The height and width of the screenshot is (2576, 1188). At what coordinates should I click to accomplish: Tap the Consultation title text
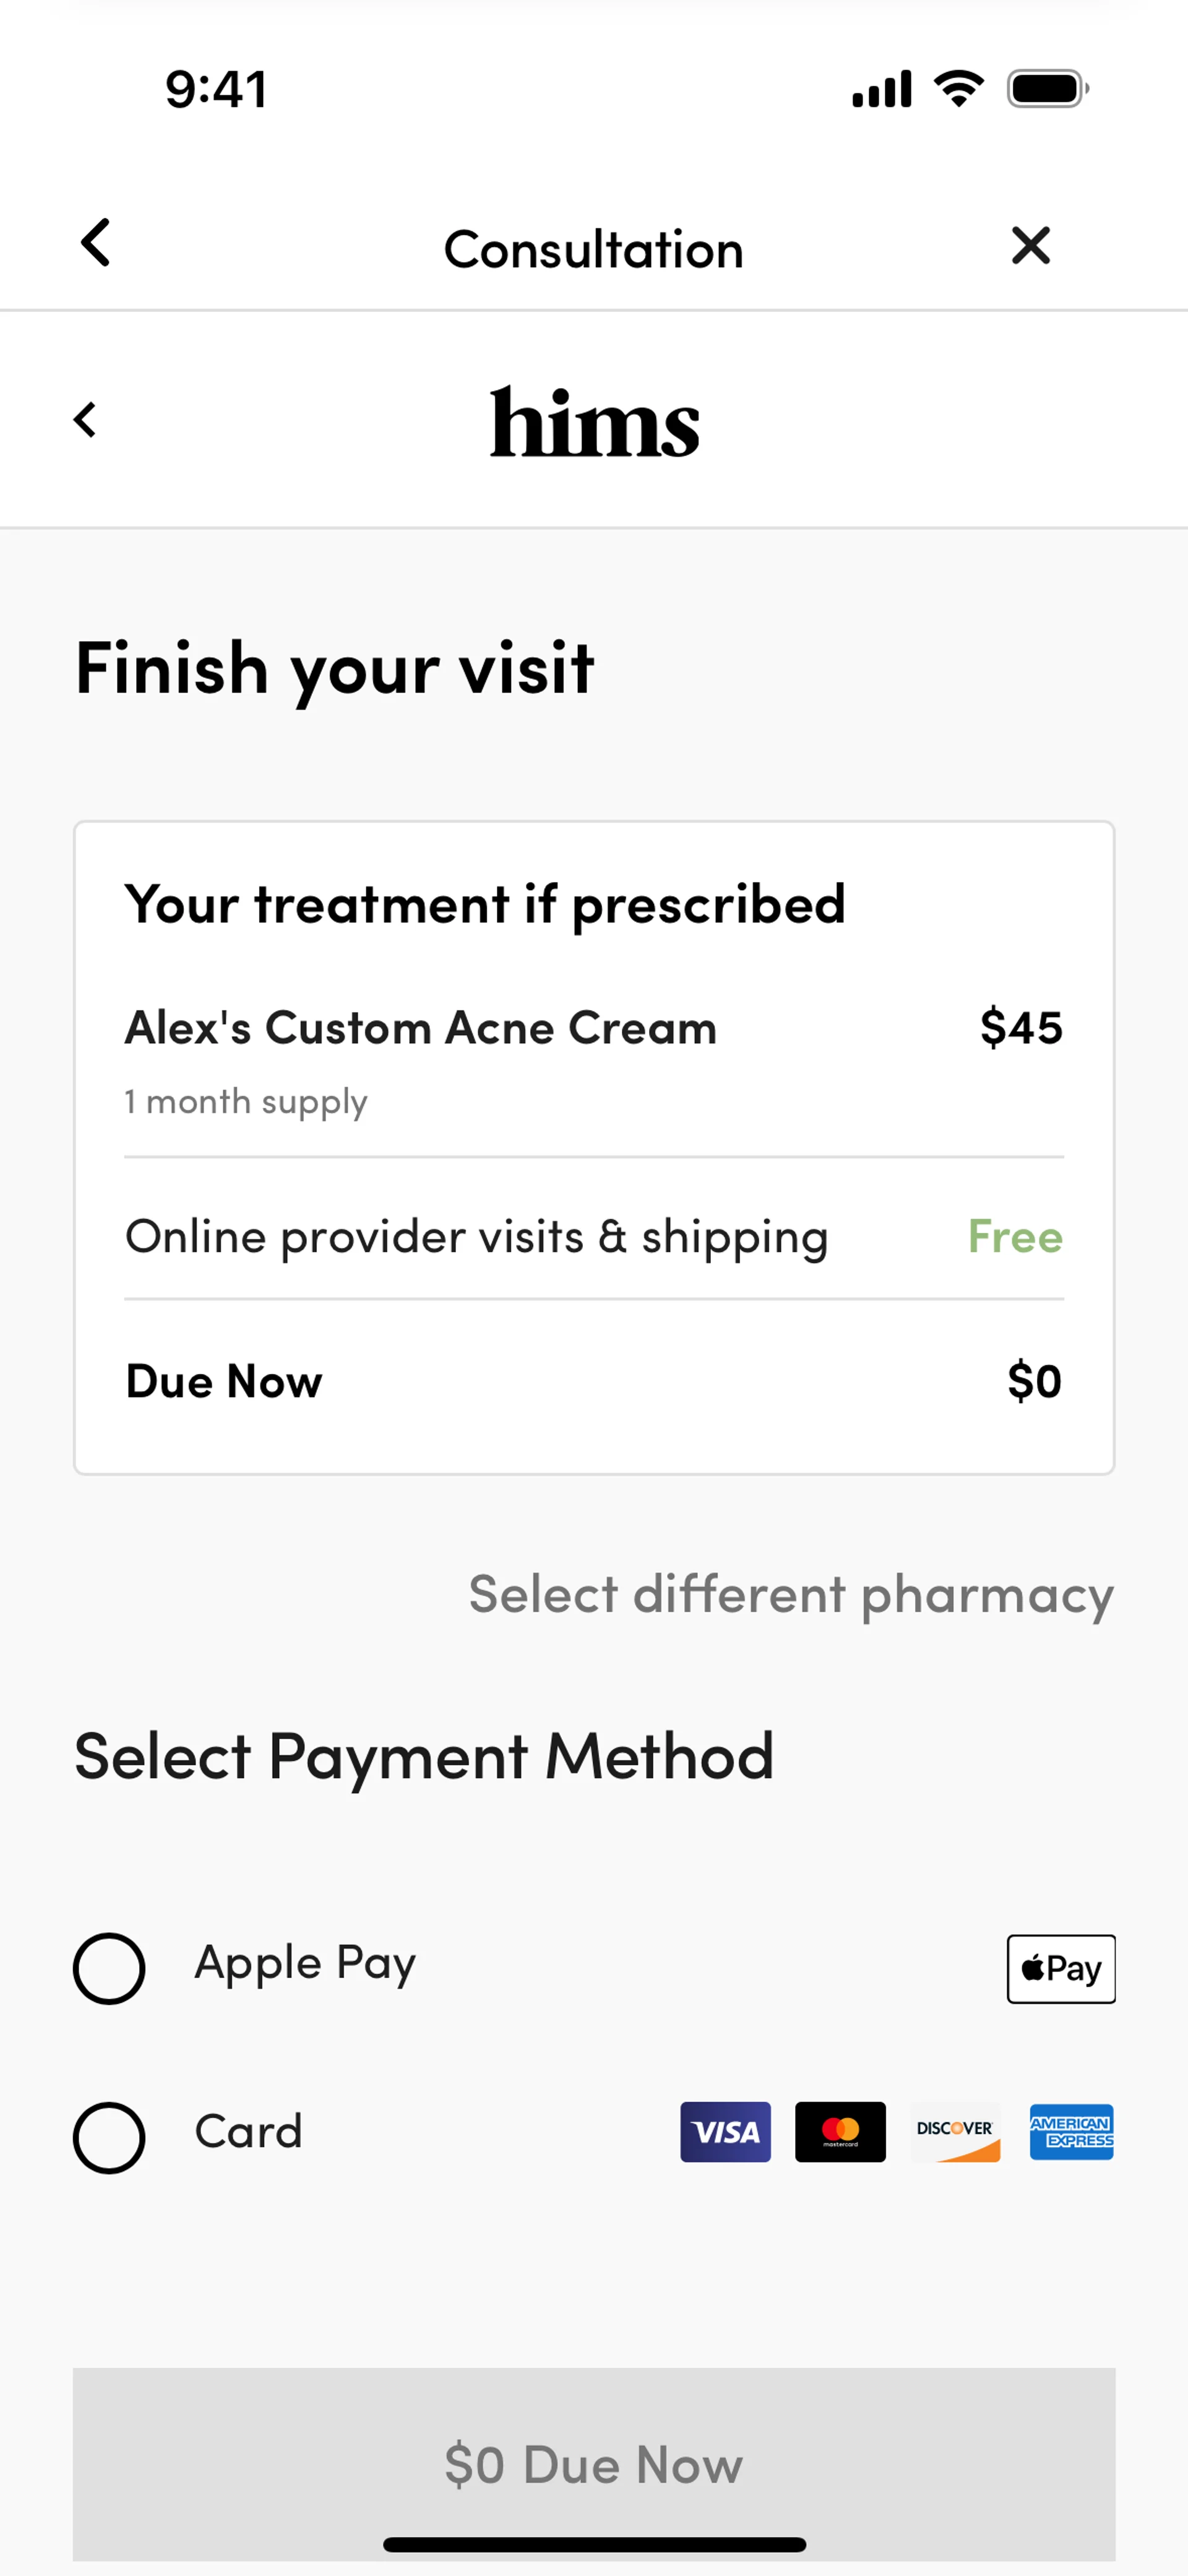(594, 249)
